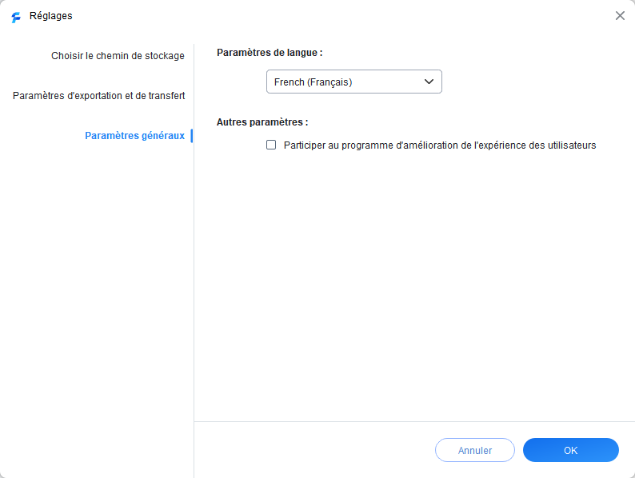Click the Participer au programme d'amélioration label
Viewport: 635px width, 478px height.
(440, 145)
